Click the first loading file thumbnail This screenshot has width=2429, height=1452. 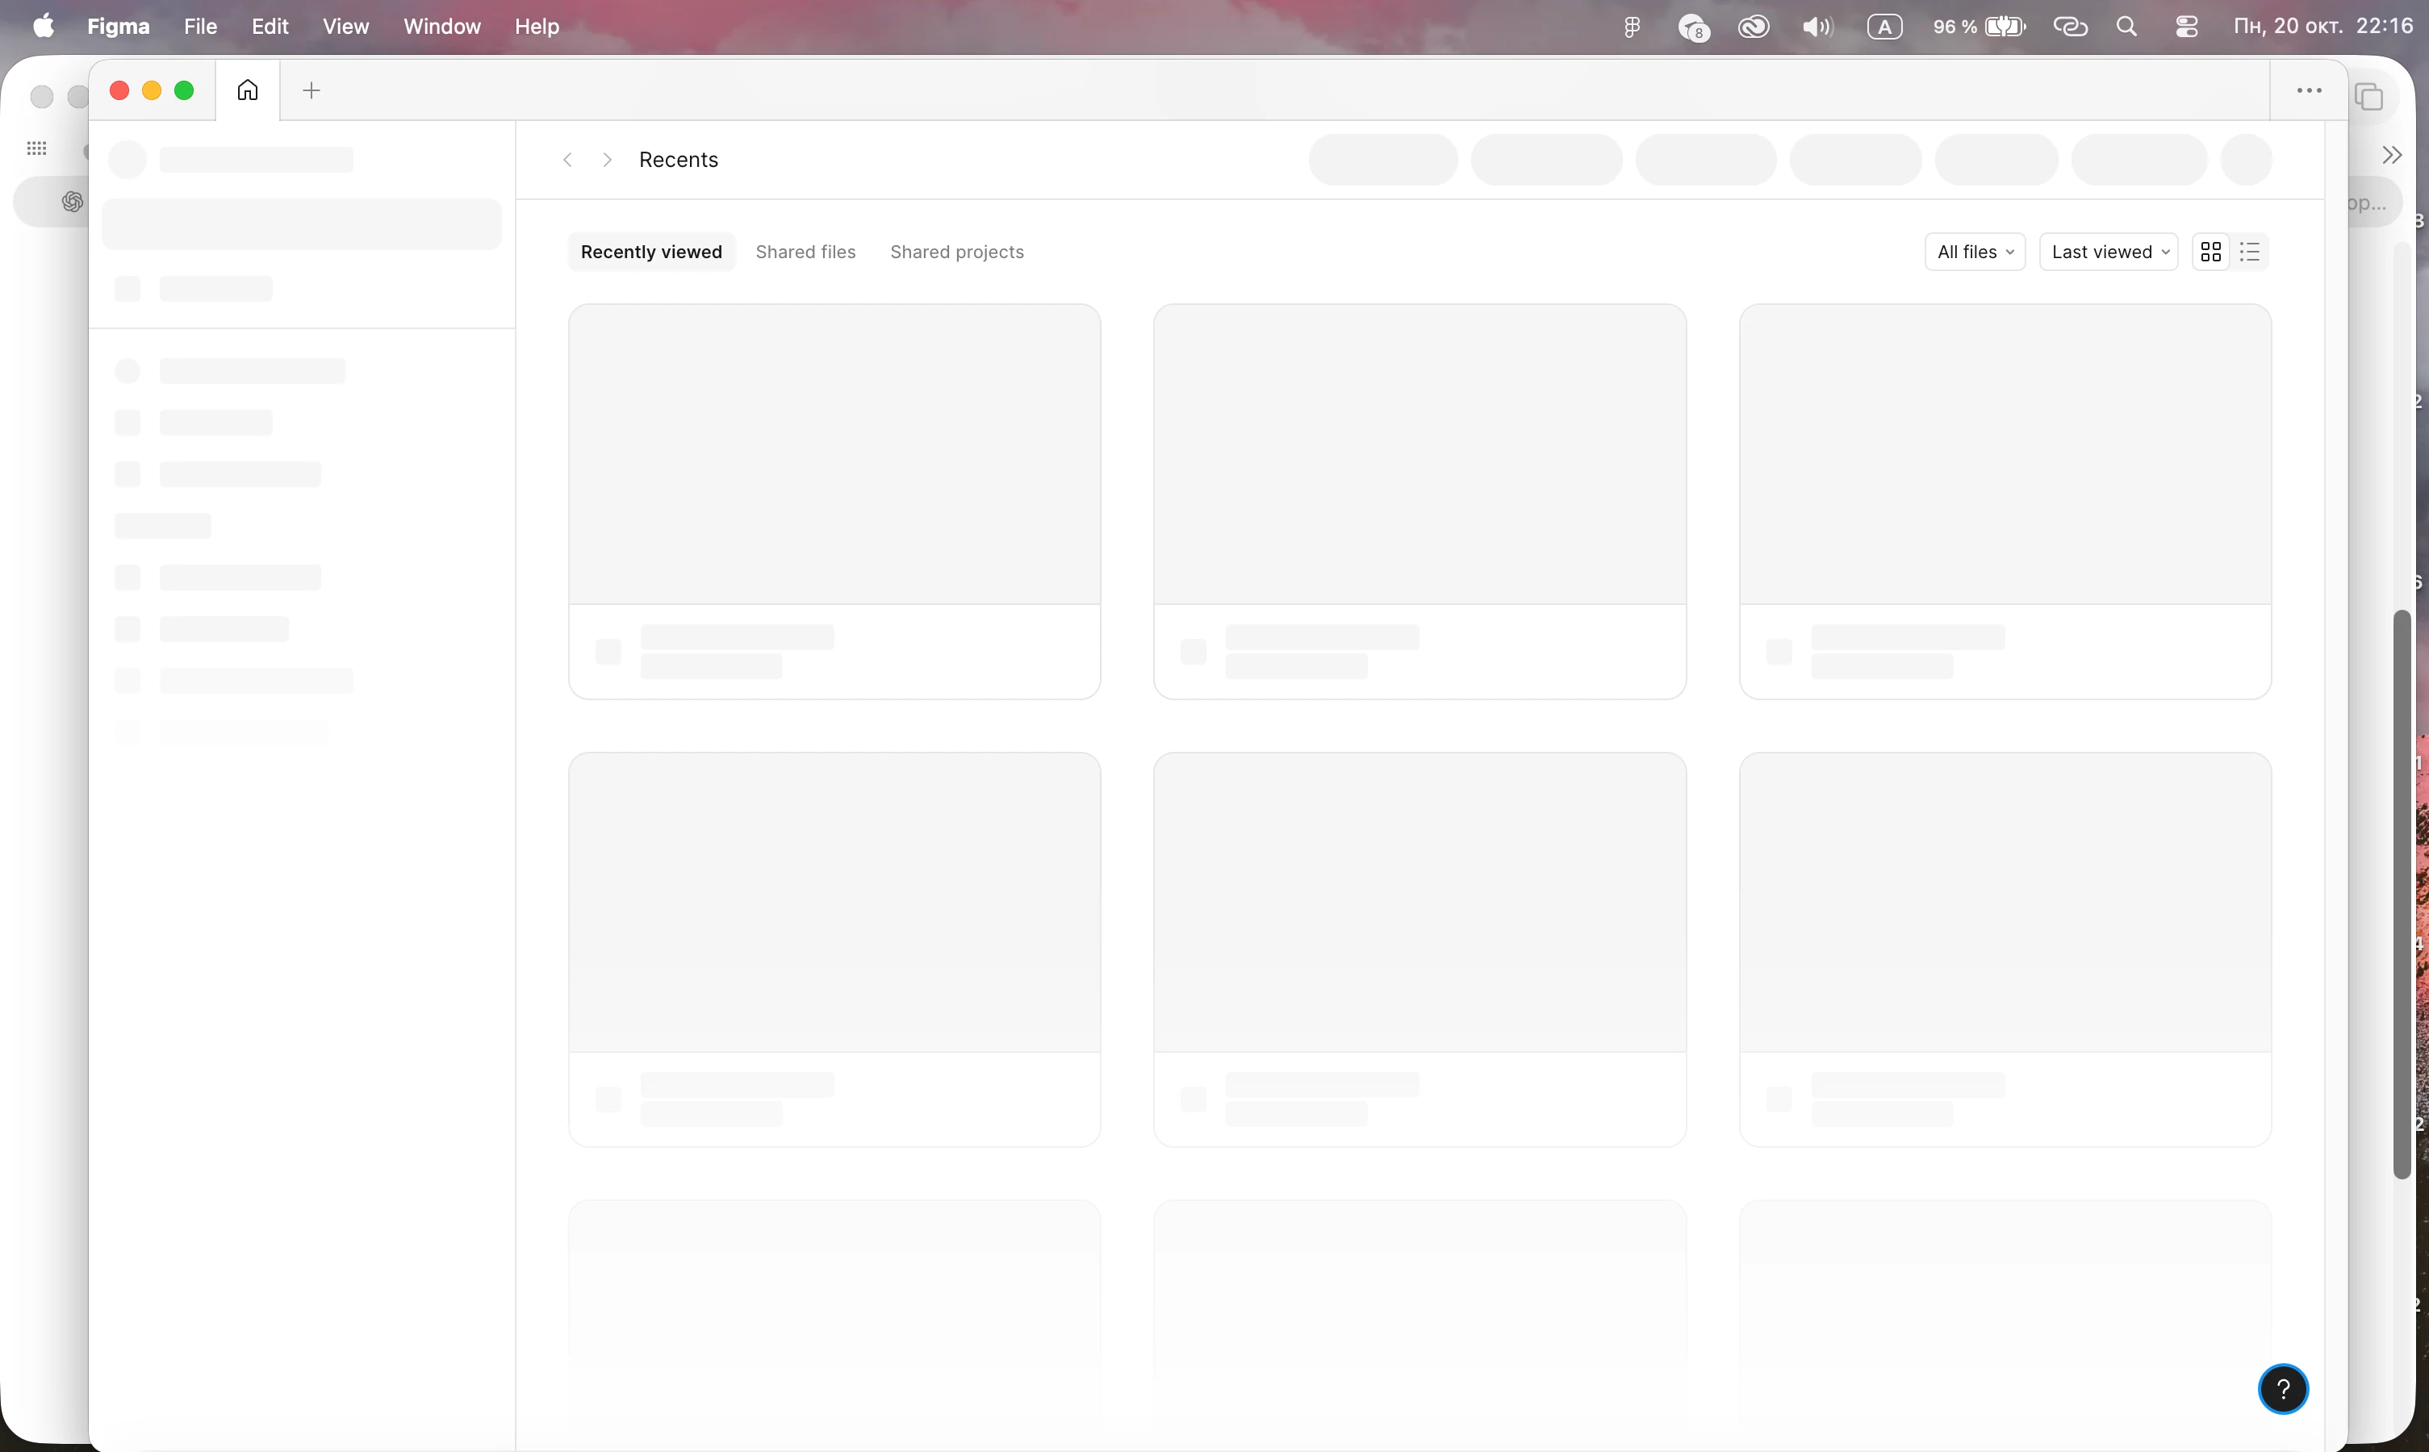click(834, 454)
